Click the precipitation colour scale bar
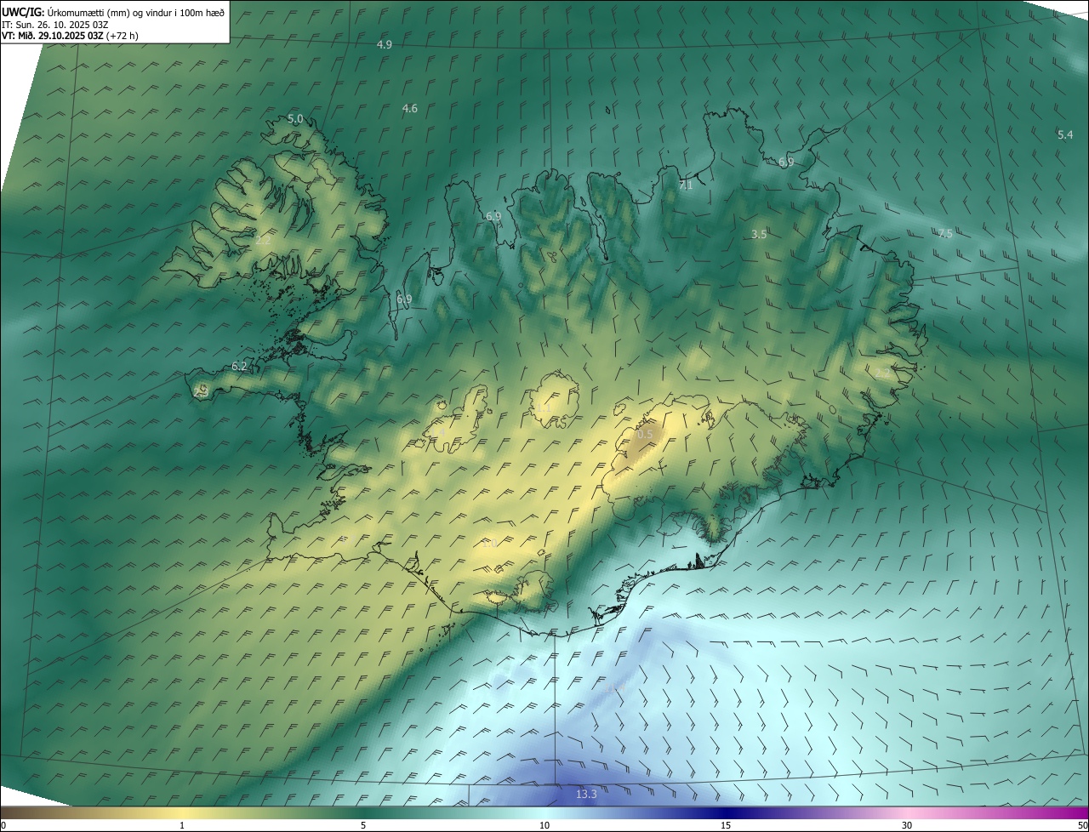 (x=544, y=813)
